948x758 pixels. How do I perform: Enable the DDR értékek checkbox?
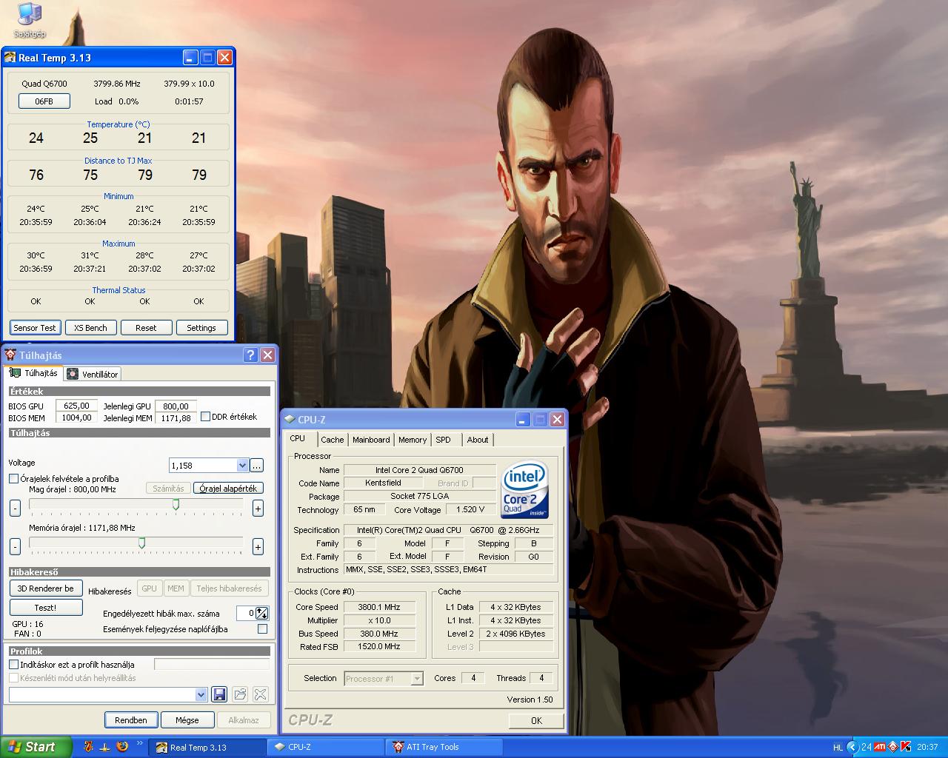point(206,417)
